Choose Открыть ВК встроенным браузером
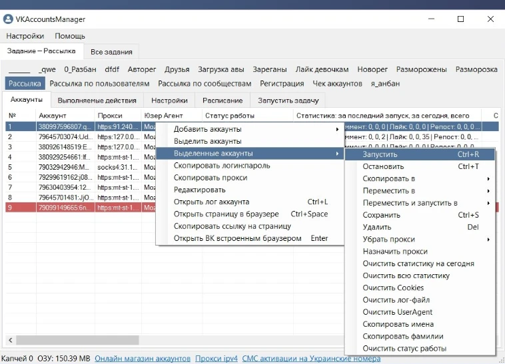 click(x=251, y=238)
